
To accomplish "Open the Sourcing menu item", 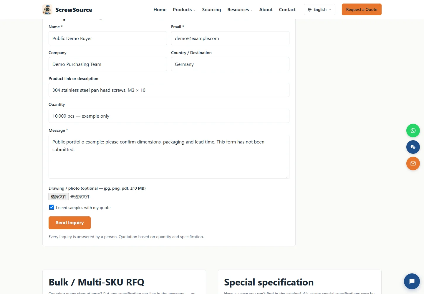I will pos(211,10).
